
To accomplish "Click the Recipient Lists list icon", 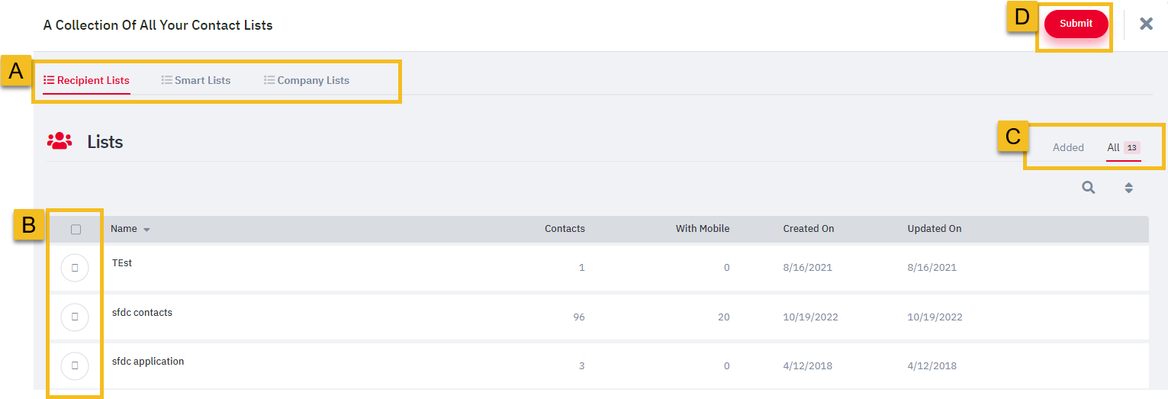I will point(49,80).
